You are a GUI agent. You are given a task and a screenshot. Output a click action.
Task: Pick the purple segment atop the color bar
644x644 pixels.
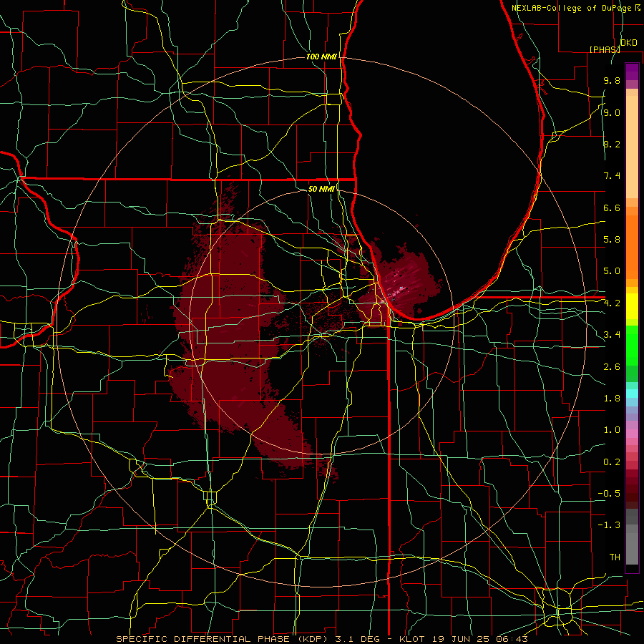[x=632, y=72]
